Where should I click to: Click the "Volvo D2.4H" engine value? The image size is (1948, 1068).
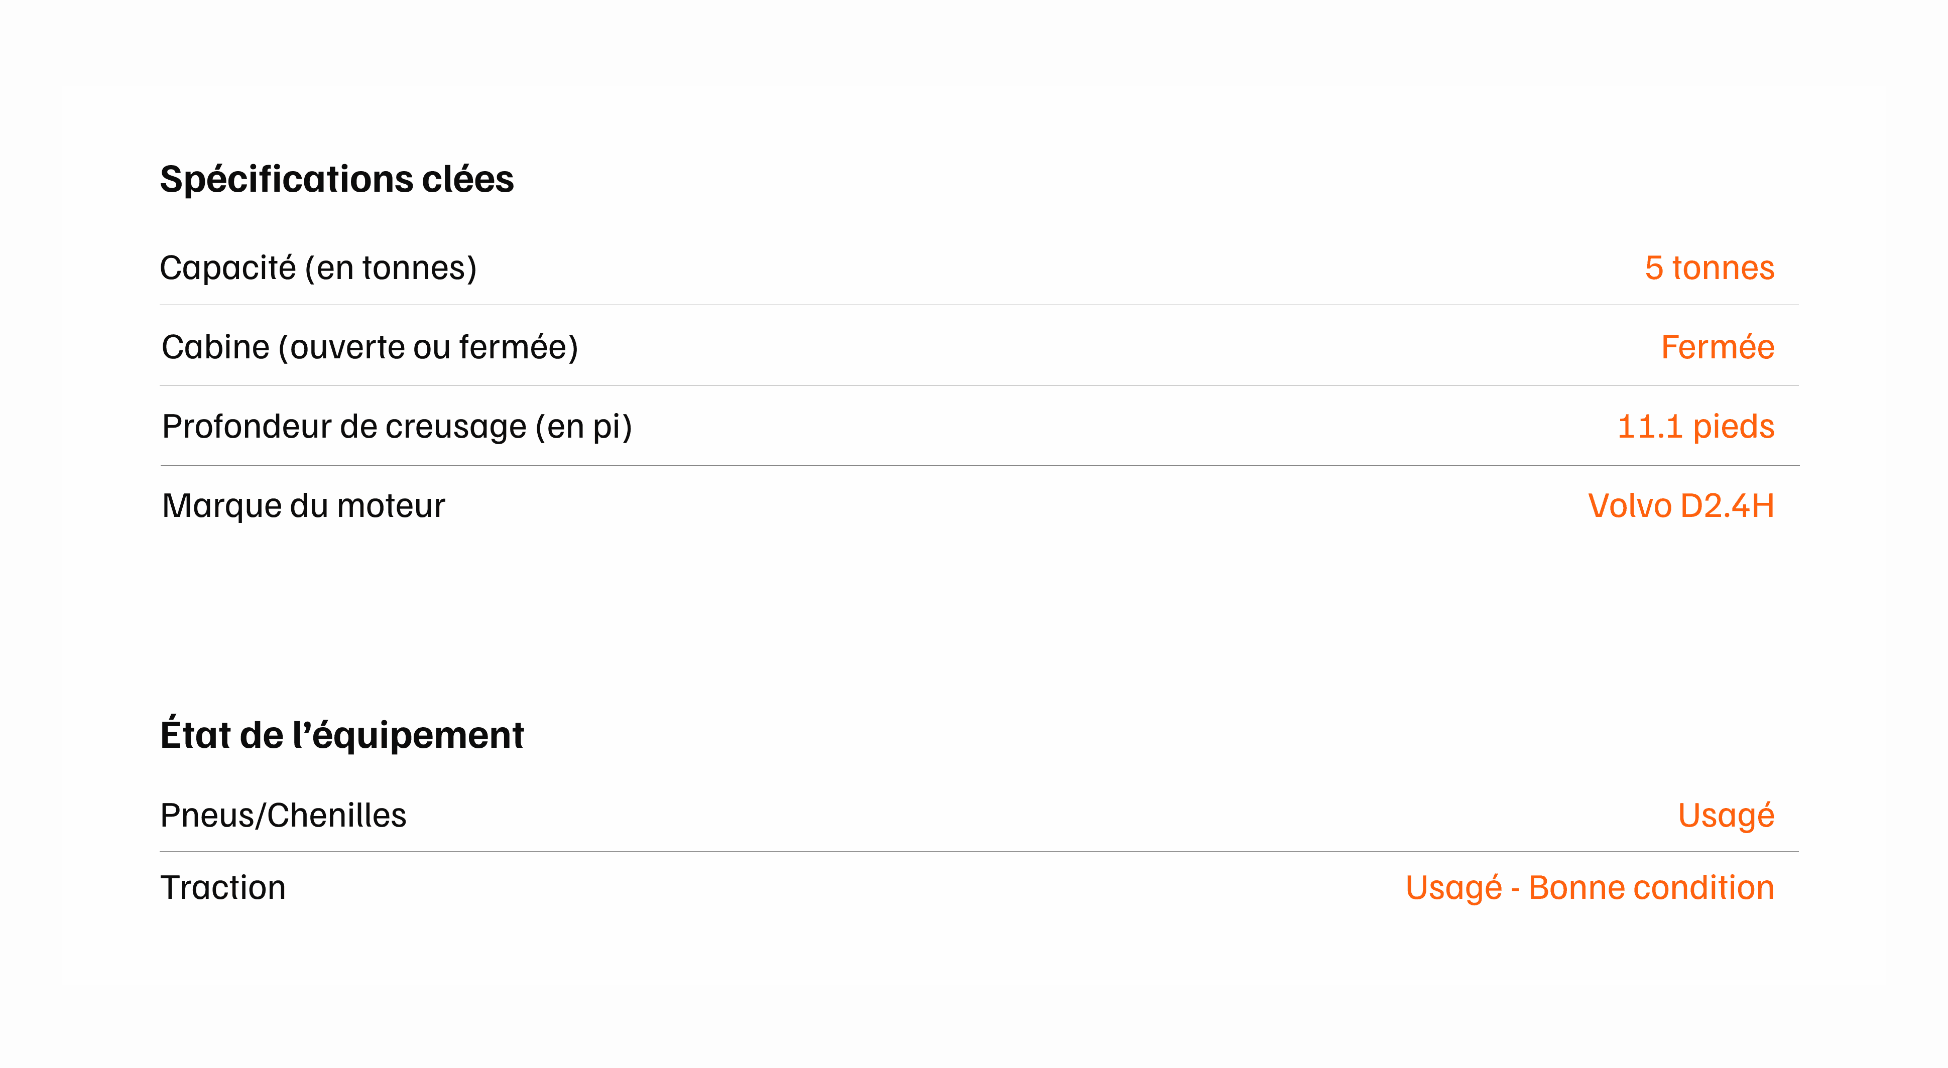pyautogui.click(x=1680, y=506)
